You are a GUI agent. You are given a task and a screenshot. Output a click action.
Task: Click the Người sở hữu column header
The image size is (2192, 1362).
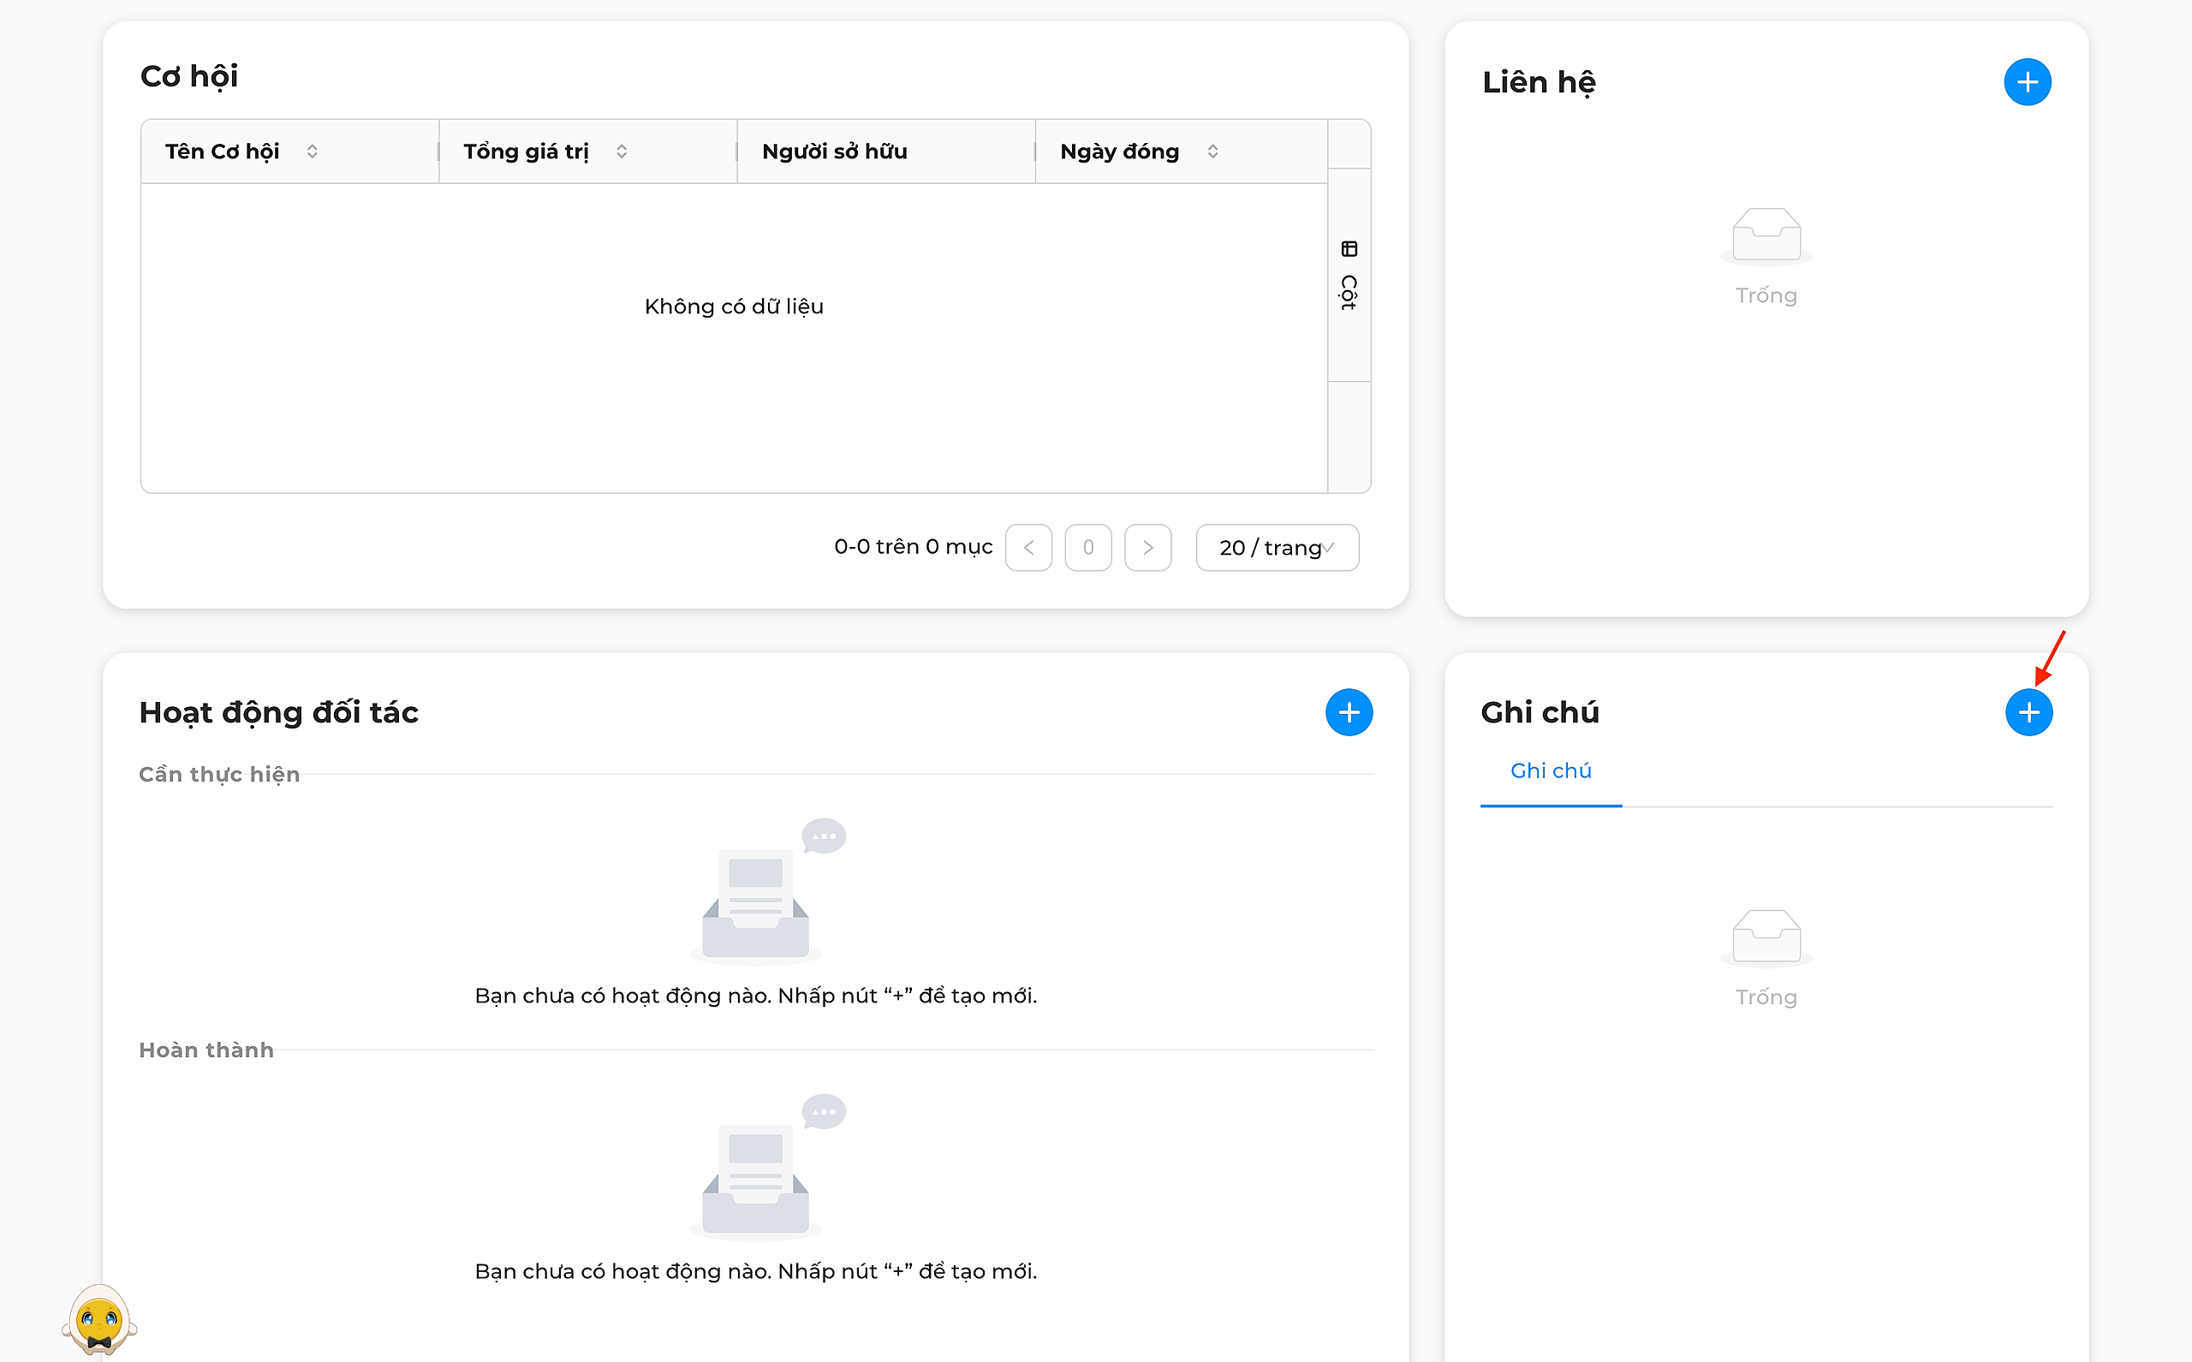click(885, 152)
